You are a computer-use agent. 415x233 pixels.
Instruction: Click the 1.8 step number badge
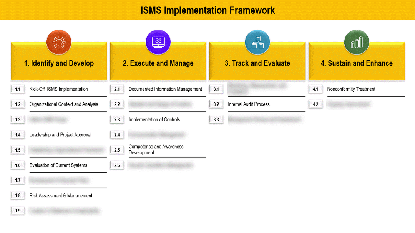coord(18,196)
